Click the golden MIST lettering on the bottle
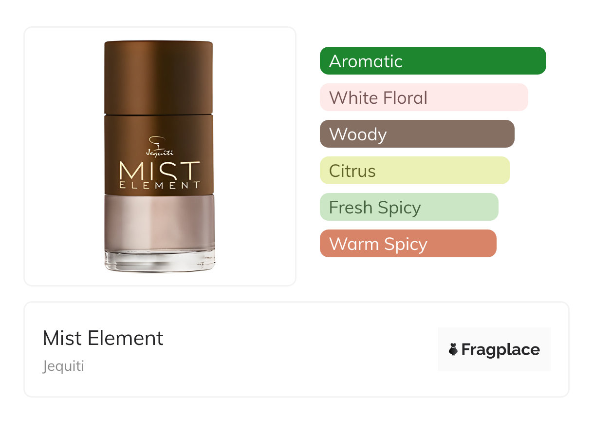The width and height of the screenshot is (593, 421). pos(159,171)
